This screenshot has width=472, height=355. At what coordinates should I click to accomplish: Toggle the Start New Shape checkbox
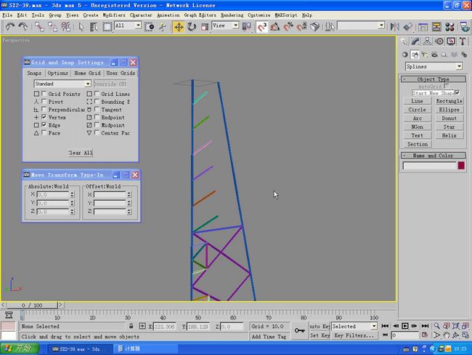[457, 93]
